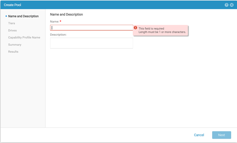Viewport: 237px width, 143px height.
Task: Focus the Name input field
Action: [x=91, y=28]
